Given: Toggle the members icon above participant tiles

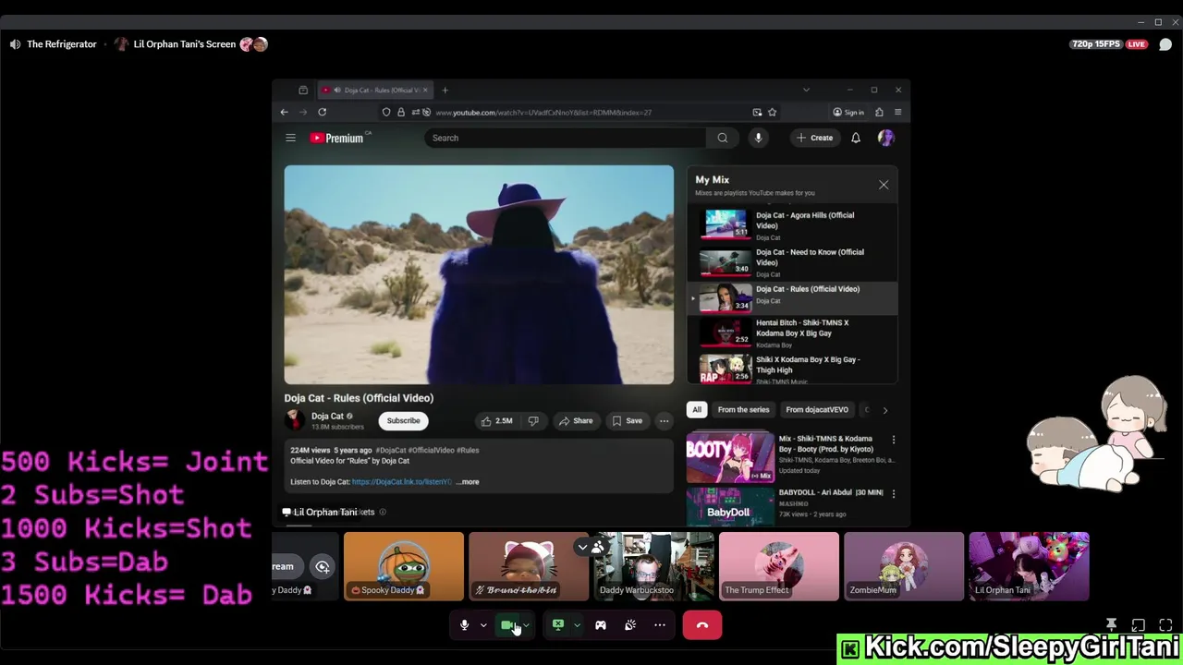Looking at the screenshot, I should pos(598,548).
